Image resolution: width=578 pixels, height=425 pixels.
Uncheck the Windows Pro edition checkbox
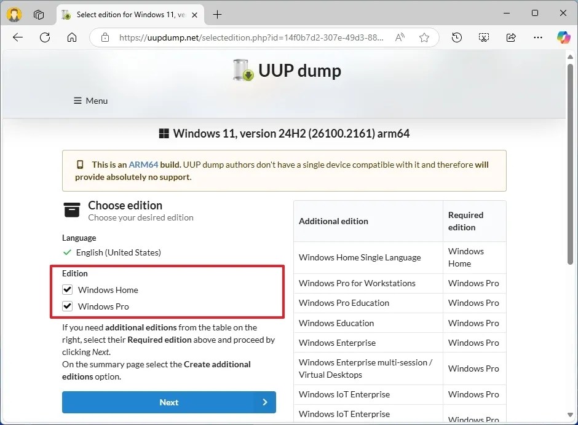pos(67,306)
